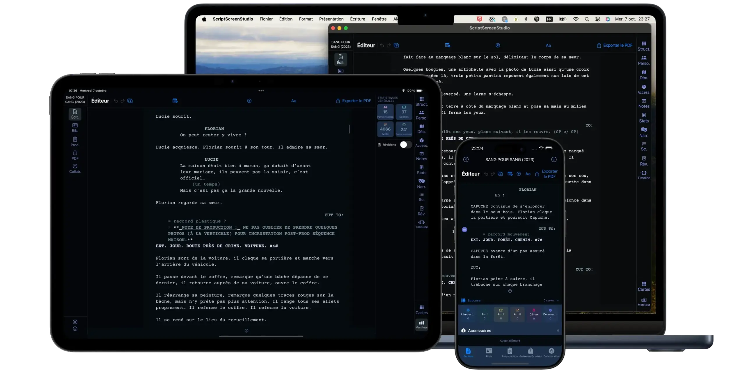The image size is (745, 388).
Task: Tap the download circle icon beside the iPhone title
Action: [554, 159]
